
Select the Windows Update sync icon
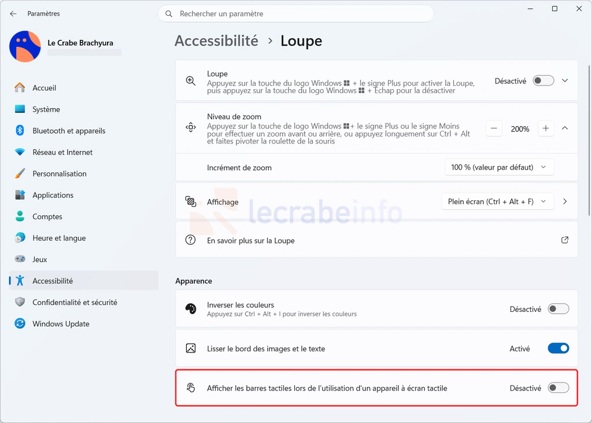20,323
